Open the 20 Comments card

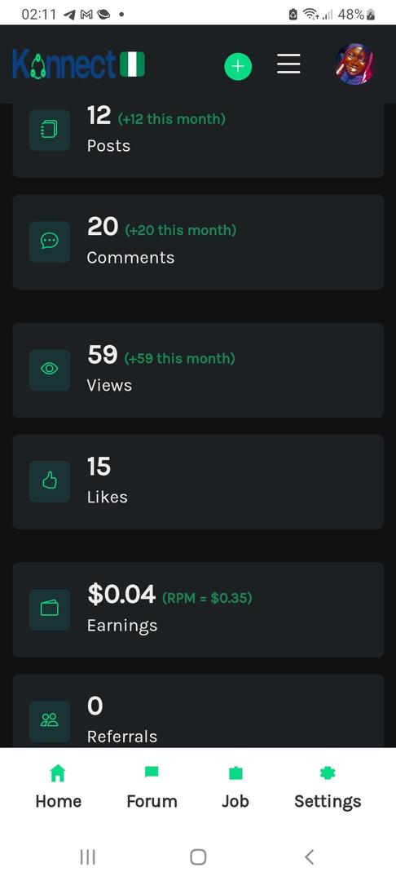(x=198, y=242)
